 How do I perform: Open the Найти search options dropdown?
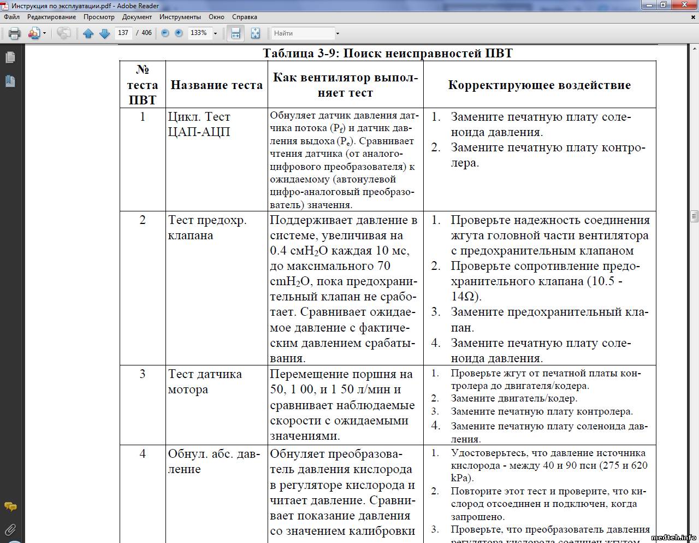point(337,33)
